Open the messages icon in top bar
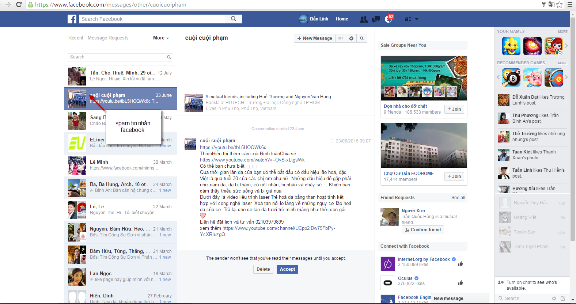The width and height of the screenshot is (576, 304). [x=376, y=19]
